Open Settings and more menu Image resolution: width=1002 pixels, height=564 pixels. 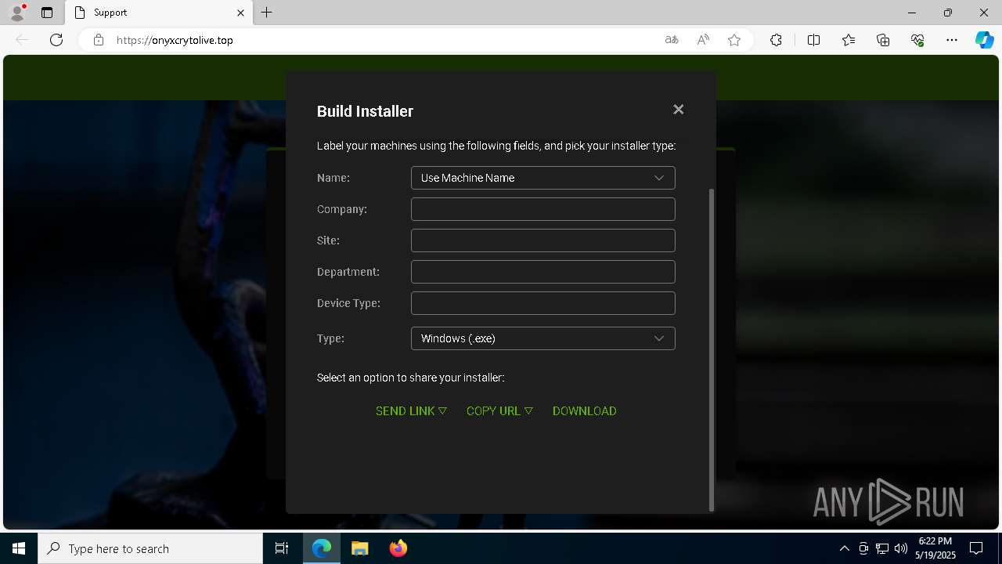(x=952, y=40)
